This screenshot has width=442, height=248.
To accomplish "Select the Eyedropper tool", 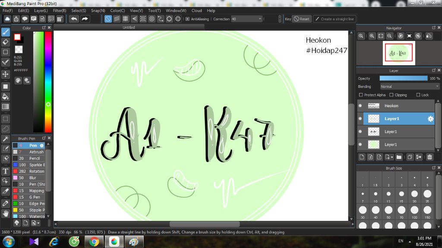I will coord(5,203).
